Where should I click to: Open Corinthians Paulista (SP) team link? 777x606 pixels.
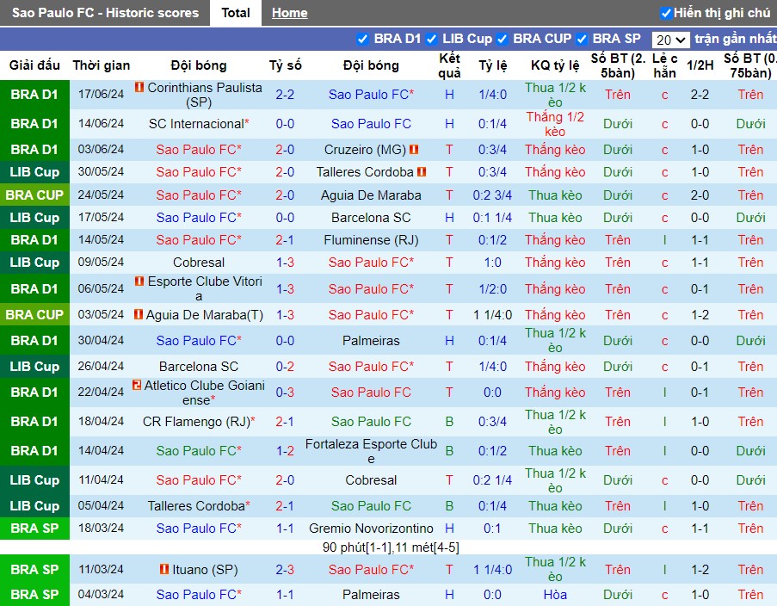[x=204, y=95]
